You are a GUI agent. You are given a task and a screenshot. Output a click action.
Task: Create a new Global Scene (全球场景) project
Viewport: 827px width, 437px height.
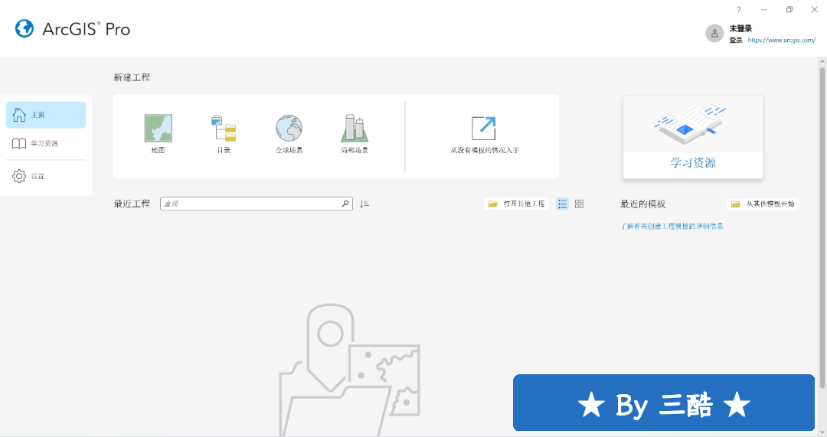tap(289, 134)
